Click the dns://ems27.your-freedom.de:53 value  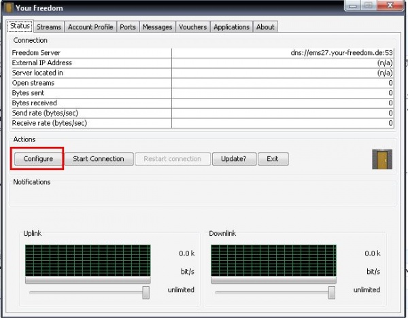point(341,53)
